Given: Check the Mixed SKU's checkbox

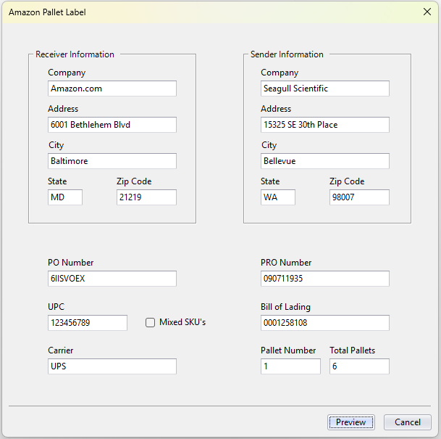Looking at the screenshot, I should click(x=150, y=322).
